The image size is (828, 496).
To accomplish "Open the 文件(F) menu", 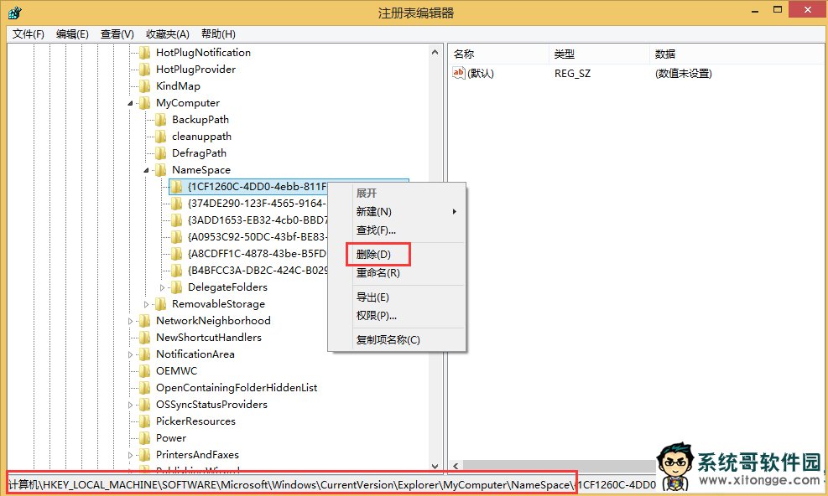I will pyautogui.click(x=29, y=34).
